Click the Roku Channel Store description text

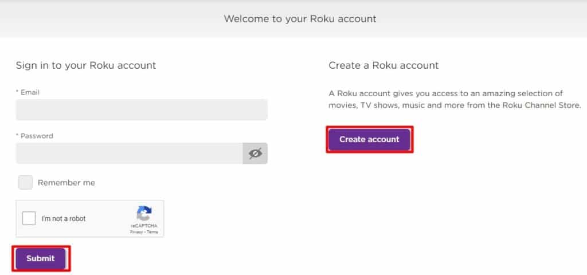pos(455,99)
